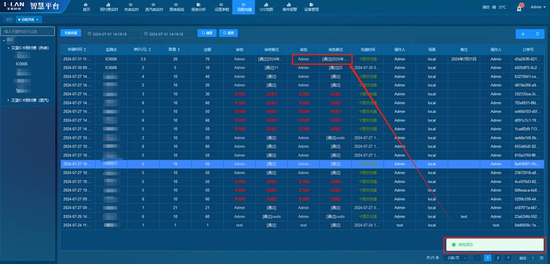Open the 设备管理 device management module
Image resolution: width=550 pixels, height=264 pixels.
(311, 7)
